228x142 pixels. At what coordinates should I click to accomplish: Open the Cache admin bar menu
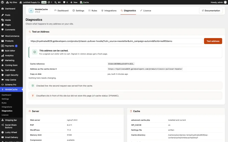coord(84,2)
